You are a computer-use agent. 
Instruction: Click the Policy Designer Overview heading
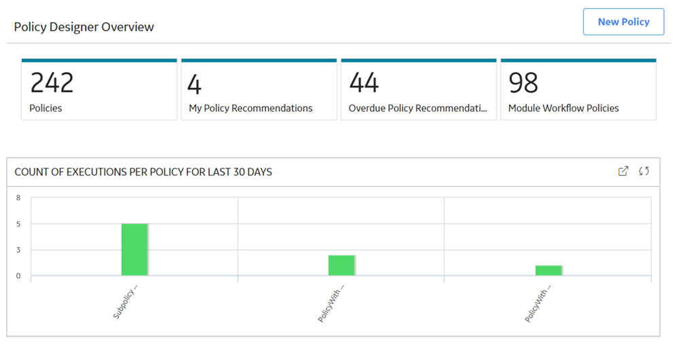pyautogui.click(x=84, y=27)
